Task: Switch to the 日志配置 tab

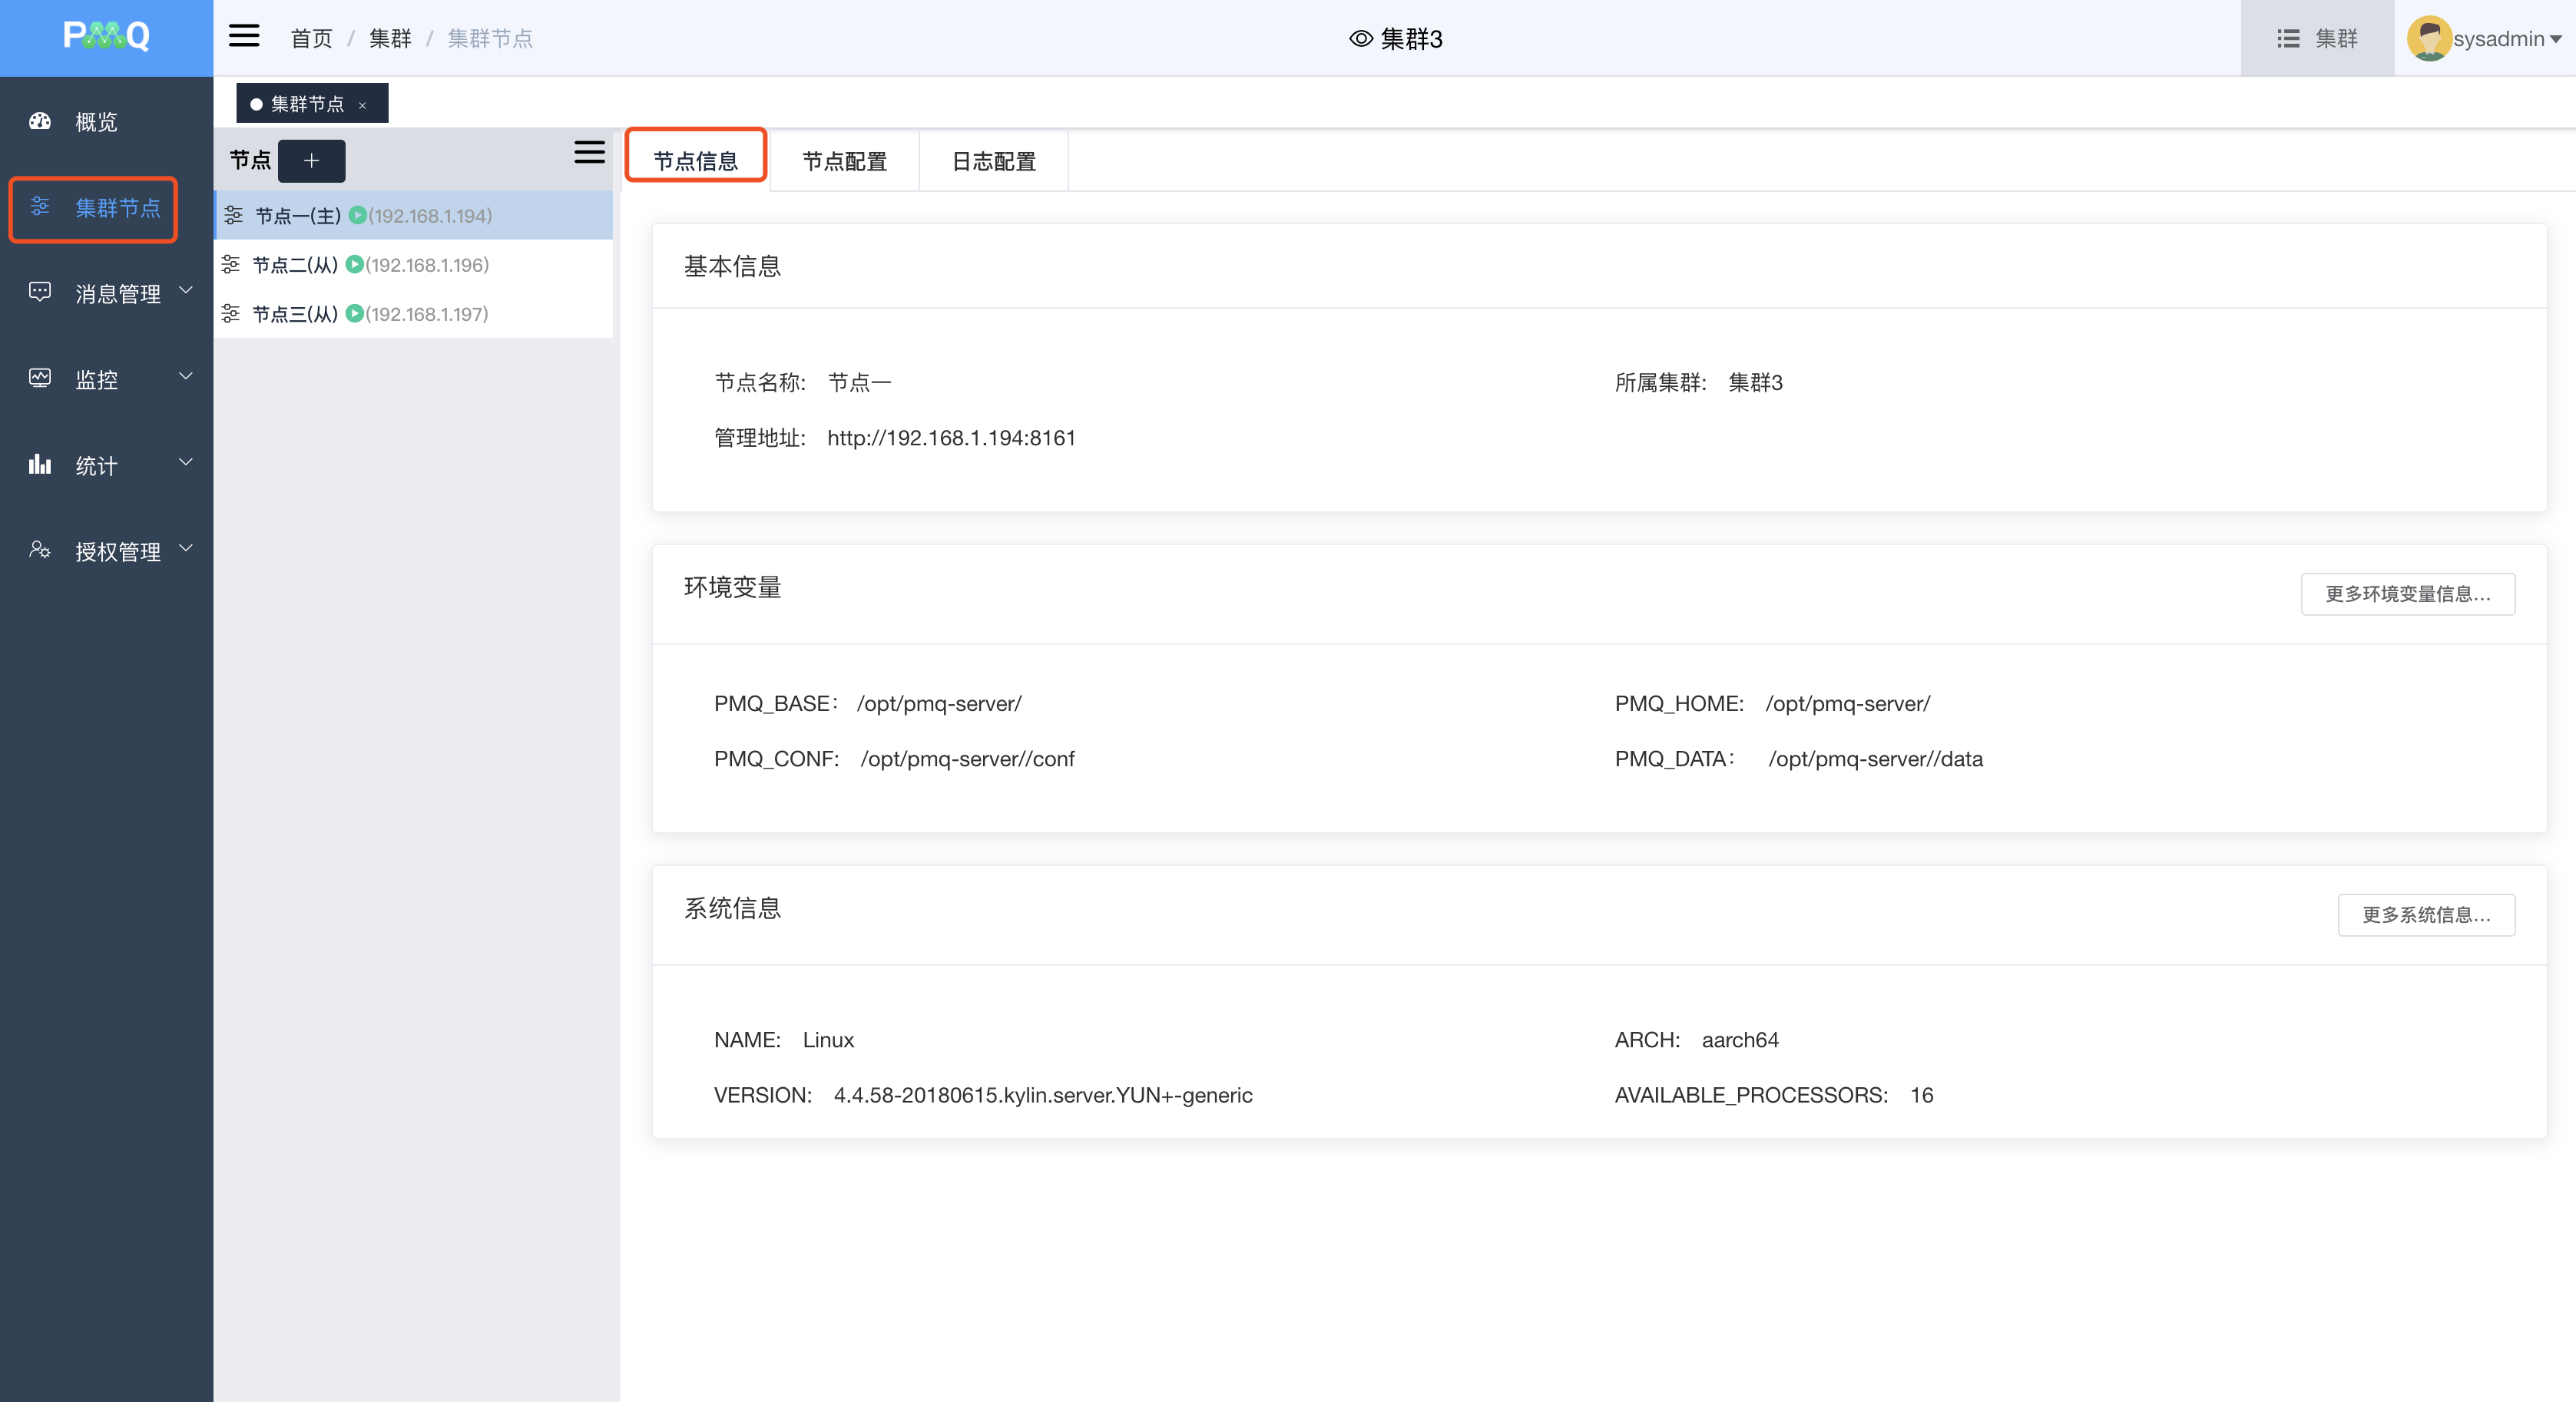Action: point(993,162)
